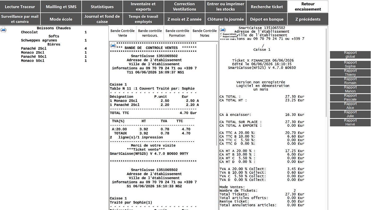Click the 'Remise ticket' line

point(262,201)
